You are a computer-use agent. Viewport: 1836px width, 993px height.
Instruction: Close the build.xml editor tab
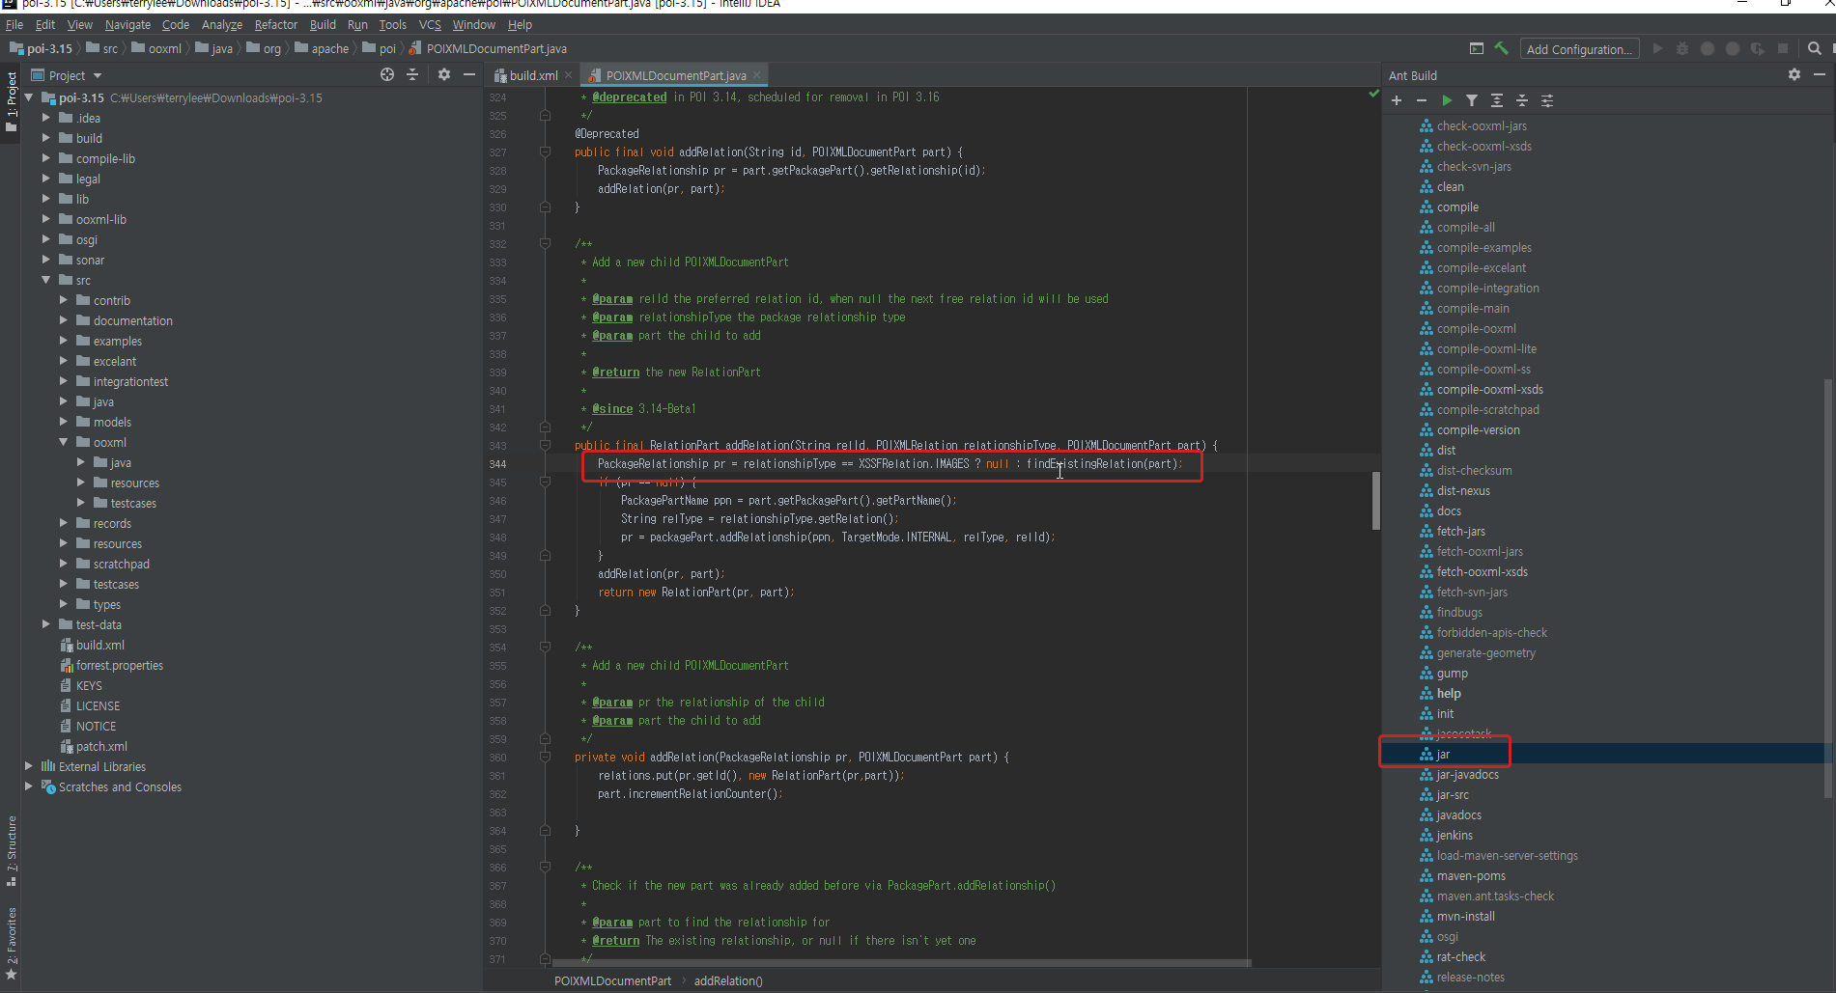[569, 75]
